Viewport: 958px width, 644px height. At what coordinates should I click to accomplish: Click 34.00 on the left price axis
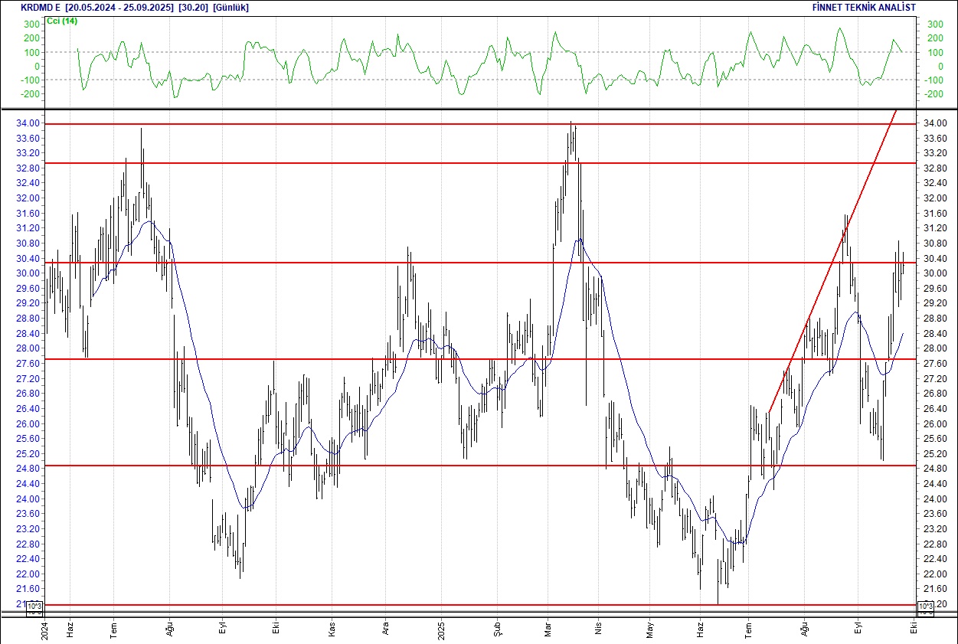tap(28, 123)
